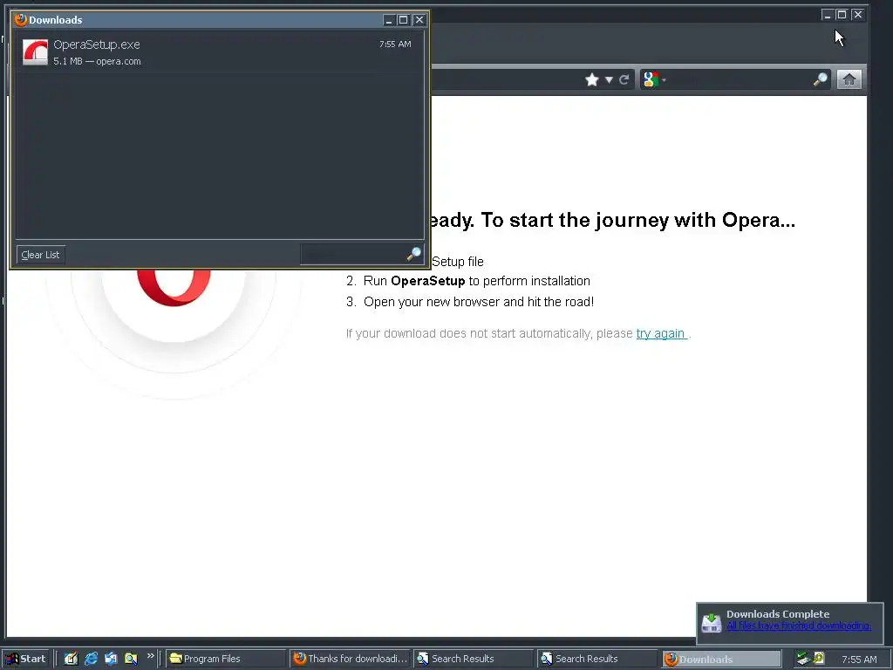Click the network connection tray icon
Screen dimensions: 893x670
click(803, 659)
